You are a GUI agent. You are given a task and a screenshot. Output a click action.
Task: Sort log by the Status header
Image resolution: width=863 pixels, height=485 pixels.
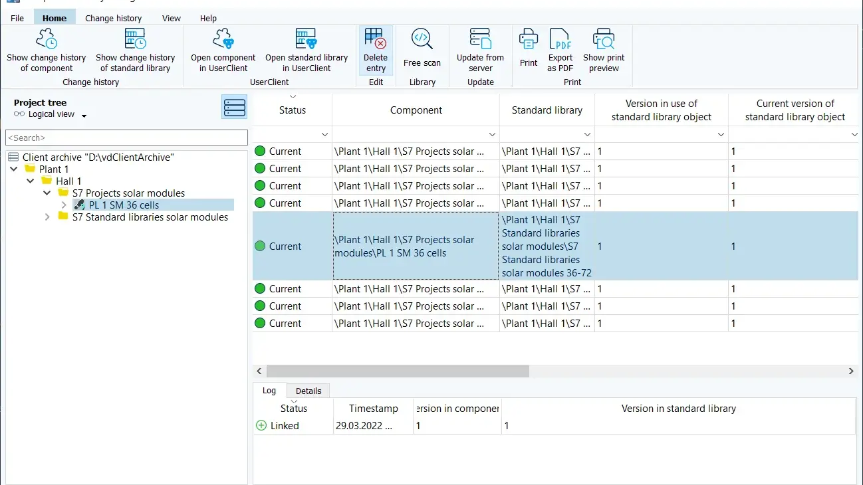coord(293,409)
